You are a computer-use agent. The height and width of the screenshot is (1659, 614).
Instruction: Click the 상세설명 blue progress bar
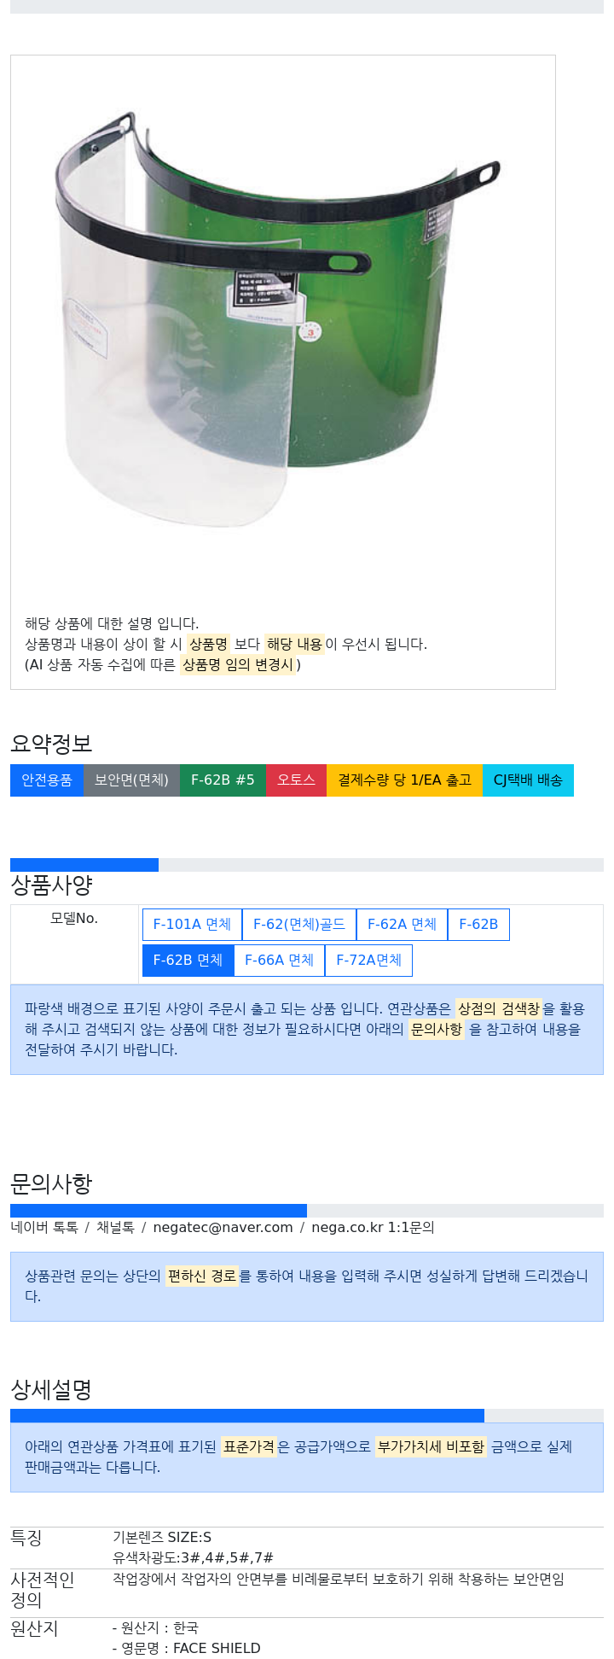[247, 1416]
